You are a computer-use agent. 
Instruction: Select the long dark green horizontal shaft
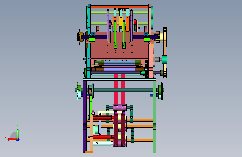point(123,90)
